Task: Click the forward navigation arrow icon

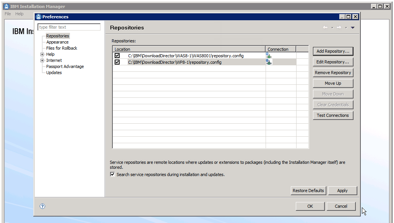Action: point(339,27)
